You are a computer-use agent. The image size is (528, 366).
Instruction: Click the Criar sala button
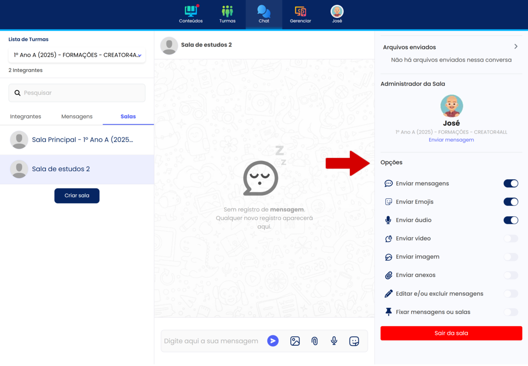(x=77, y=196)
